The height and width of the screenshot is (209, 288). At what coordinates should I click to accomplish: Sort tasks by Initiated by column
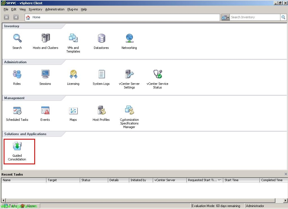[141, 180]
